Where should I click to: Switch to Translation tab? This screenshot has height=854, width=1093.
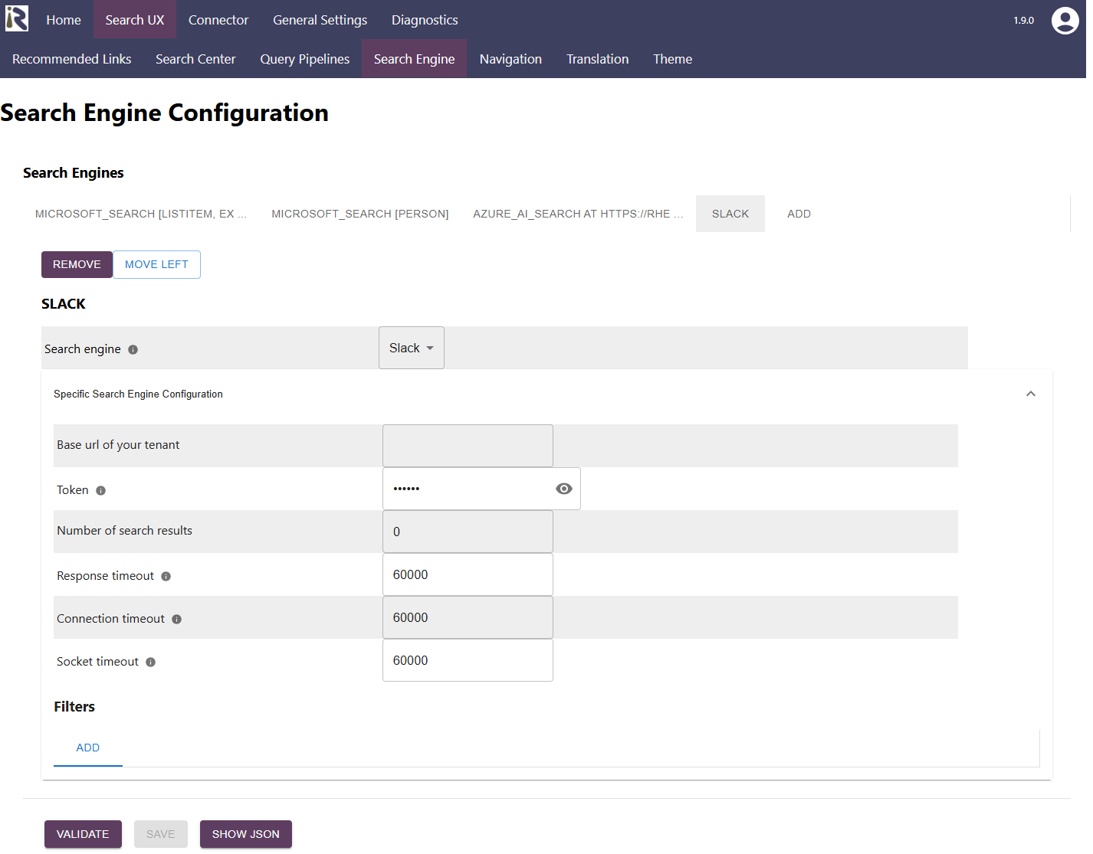598,59
